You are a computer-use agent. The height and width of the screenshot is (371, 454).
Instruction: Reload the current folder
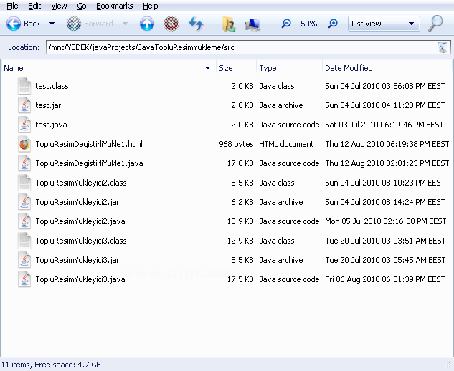tap(196, 24)
